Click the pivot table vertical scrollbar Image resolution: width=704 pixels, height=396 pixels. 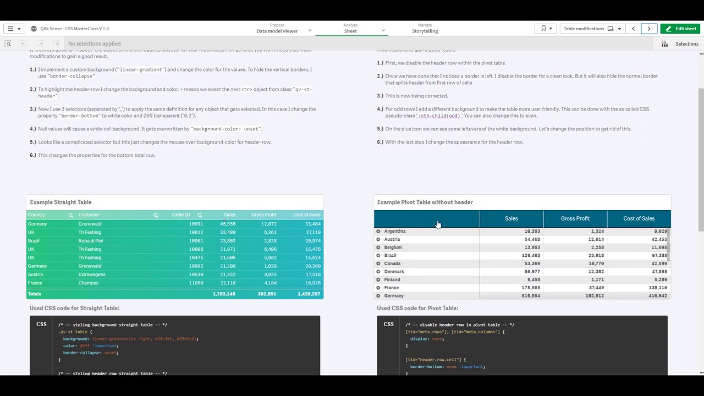[669, 245]
